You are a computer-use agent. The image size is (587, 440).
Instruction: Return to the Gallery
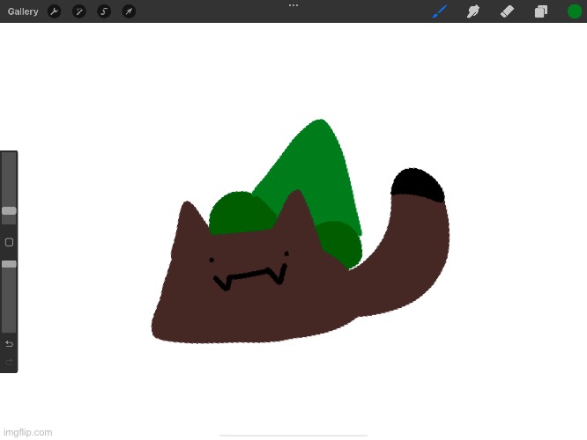[x=23, y=11]
